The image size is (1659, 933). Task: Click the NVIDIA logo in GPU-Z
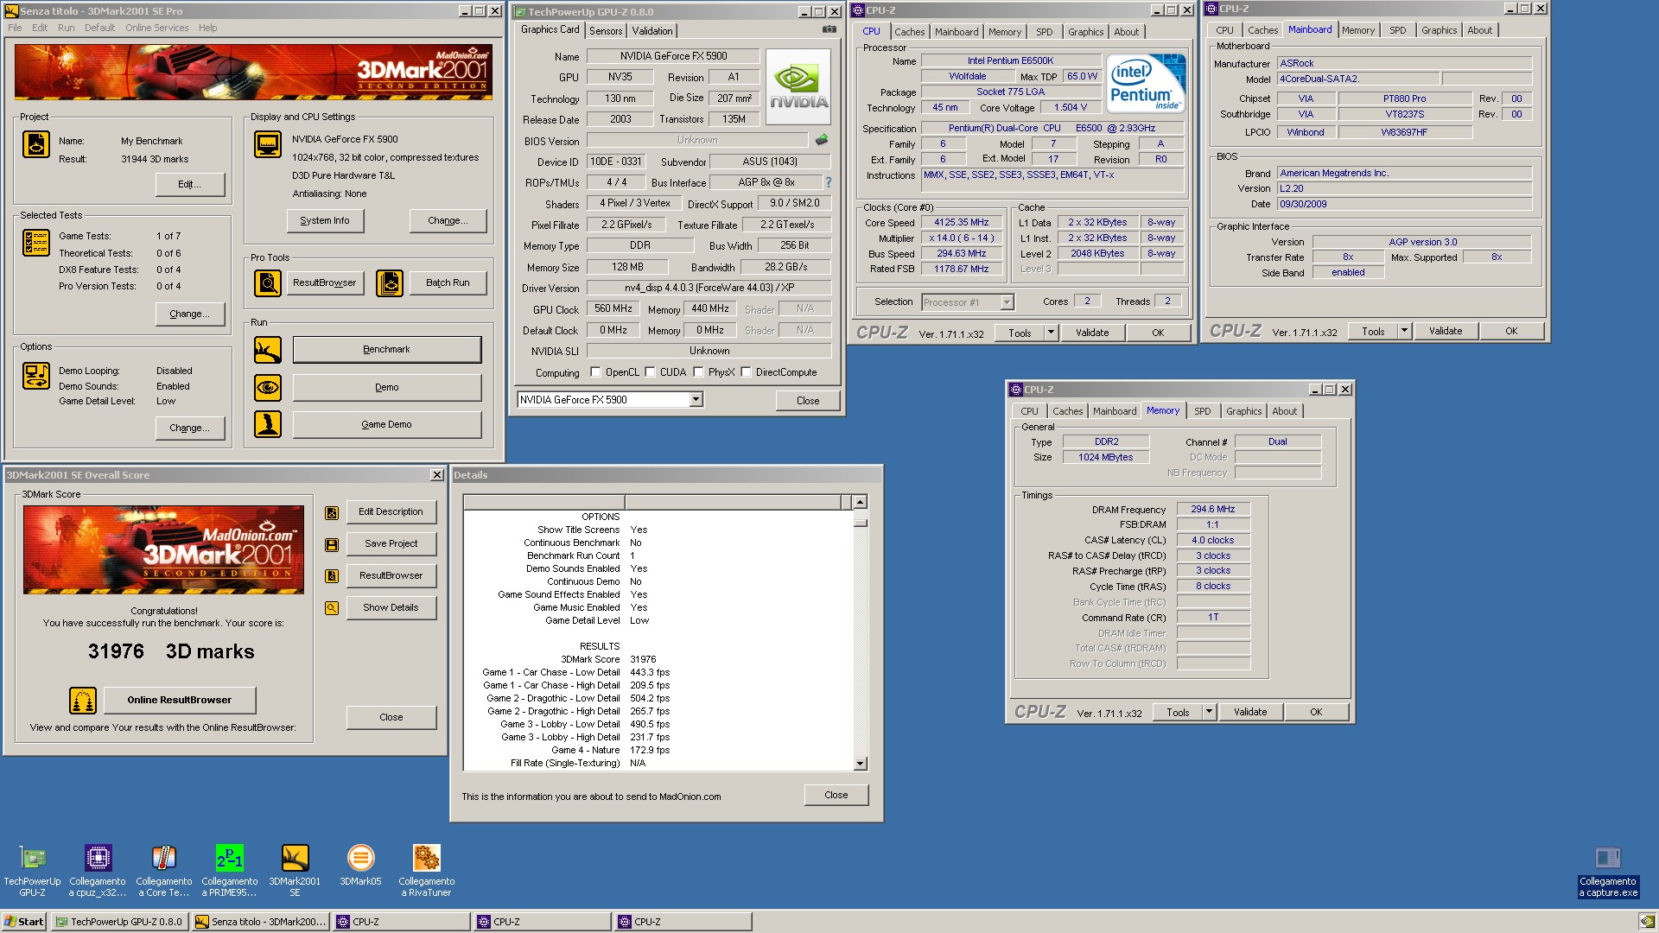(x=798, y=86)
